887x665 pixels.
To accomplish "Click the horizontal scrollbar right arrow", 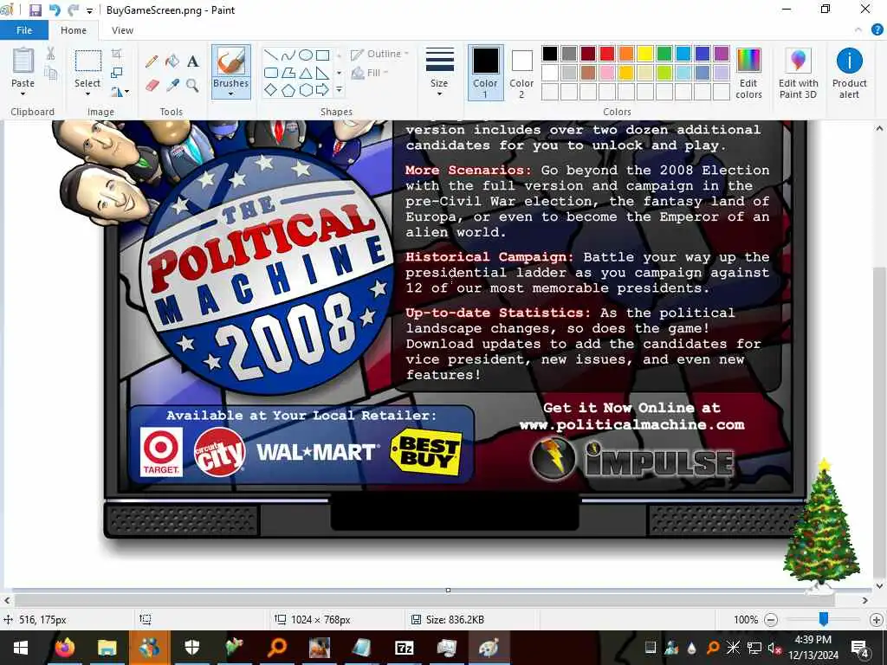I will pyautogui.click(x=865, y=601).
